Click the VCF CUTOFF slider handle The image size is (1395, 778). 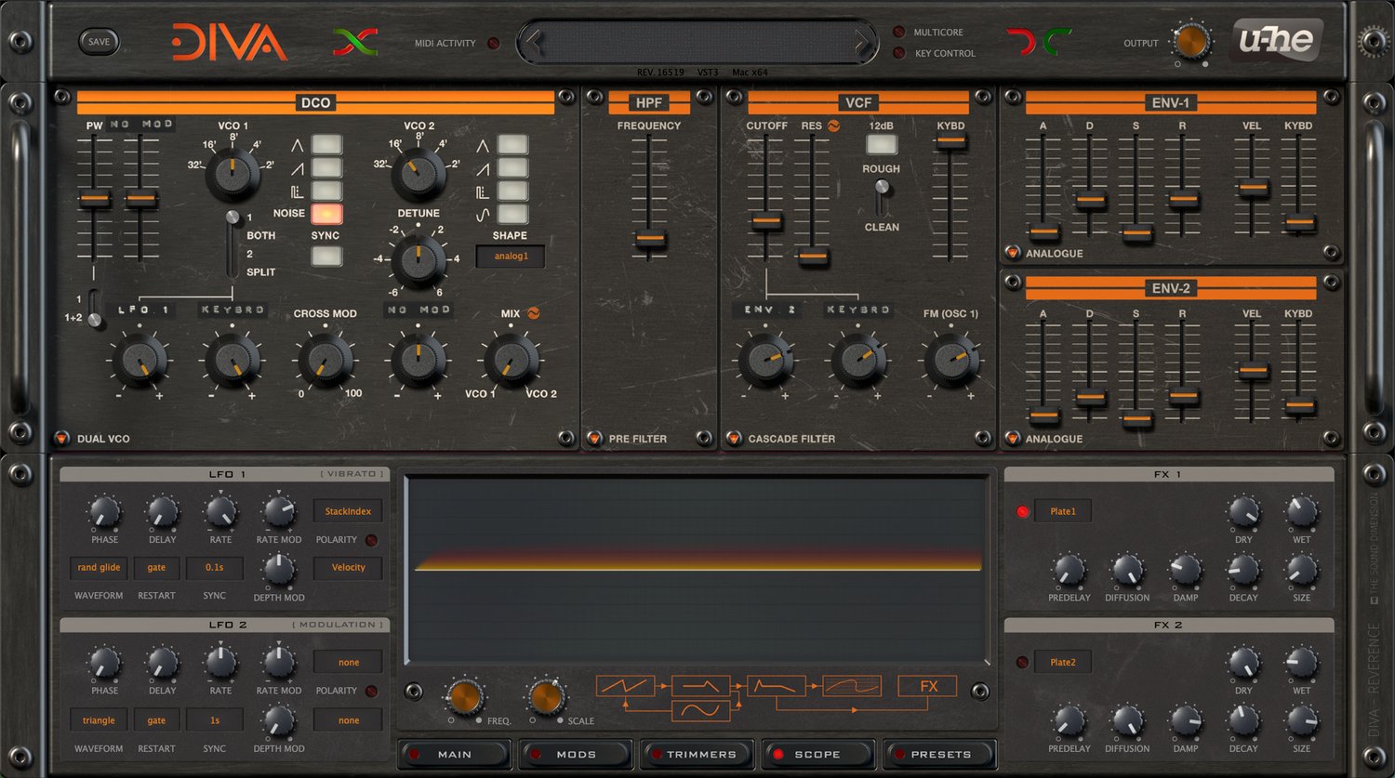tap(766, 221)
